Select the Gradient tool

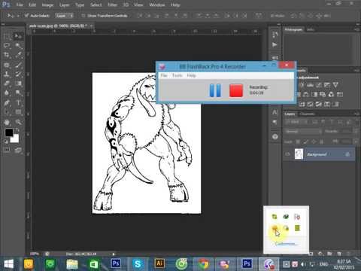click(18, 84)
